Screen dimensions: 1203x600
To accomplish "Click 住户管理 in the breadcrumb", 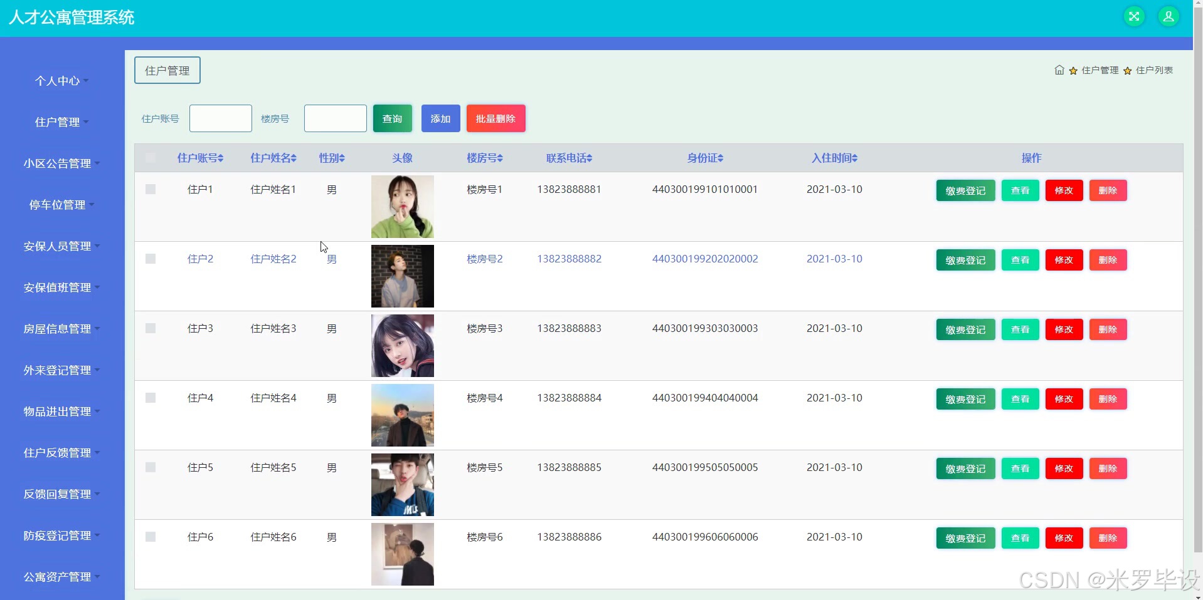I will click(x=1100, y=70).
